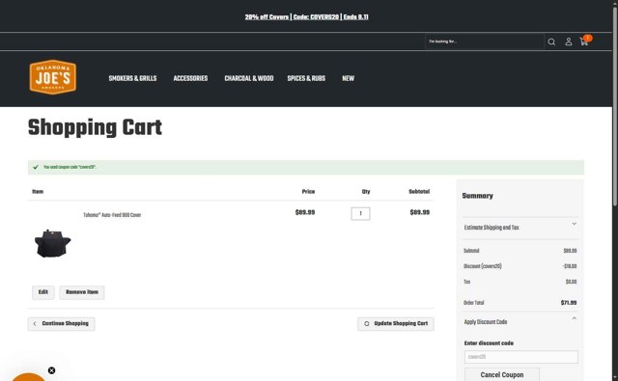Click the coupon success message text
Screen dimensions: 618x381
(70, 167)
